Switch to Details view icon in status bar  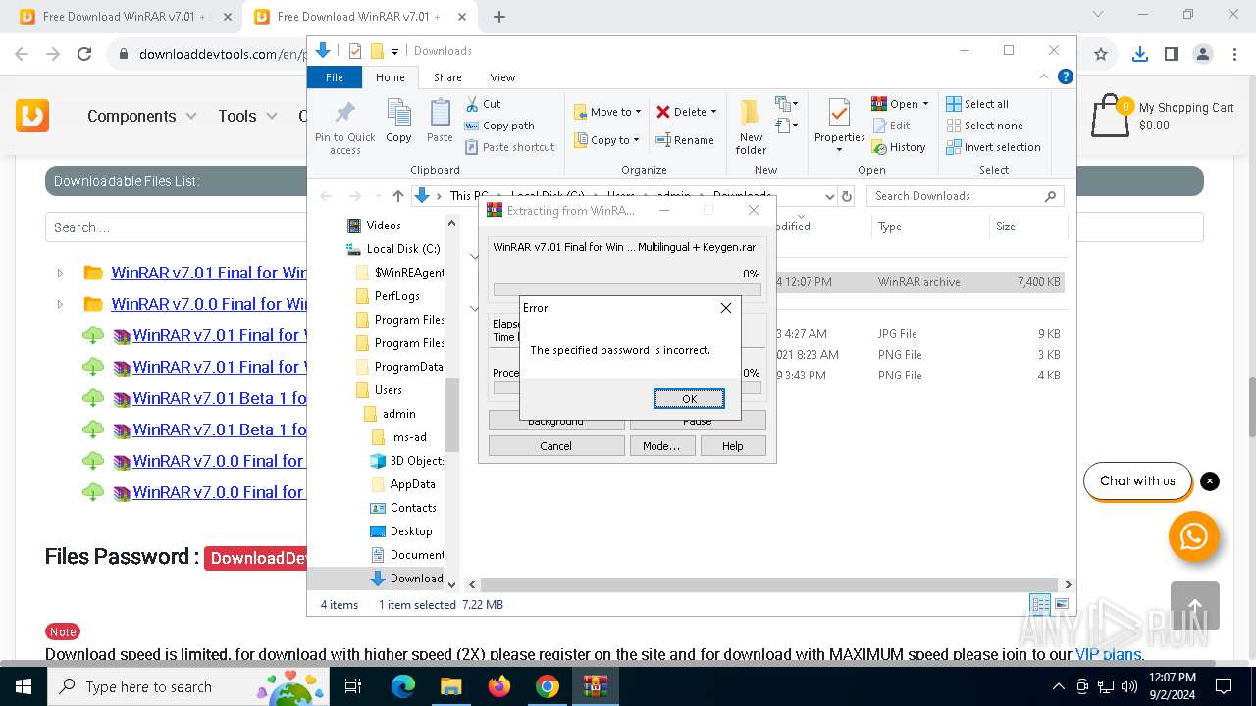1040,604
